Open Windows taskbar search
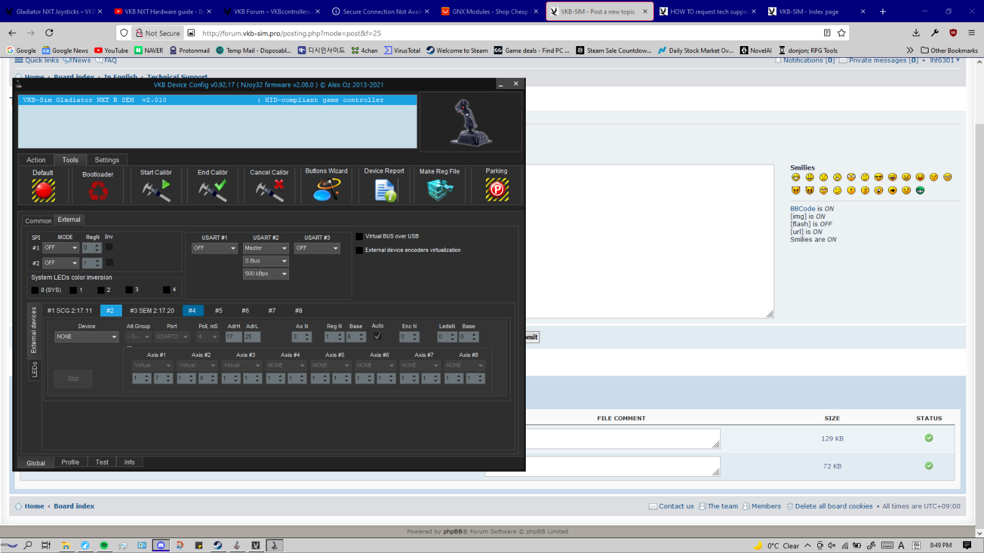This screenshot has height=553, width=984. click(28, 545)
